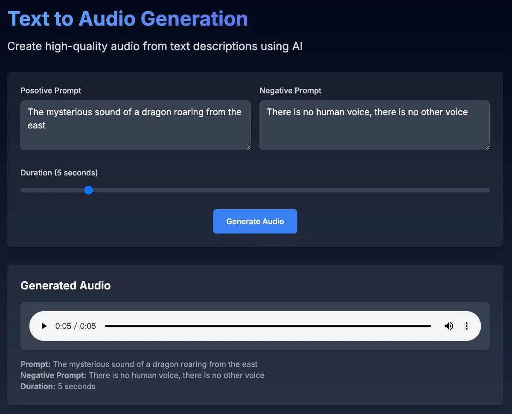Click the 0:05 / 0:05 playback time display
This screenshot has width=512, height=414.
tap(76, 326)
